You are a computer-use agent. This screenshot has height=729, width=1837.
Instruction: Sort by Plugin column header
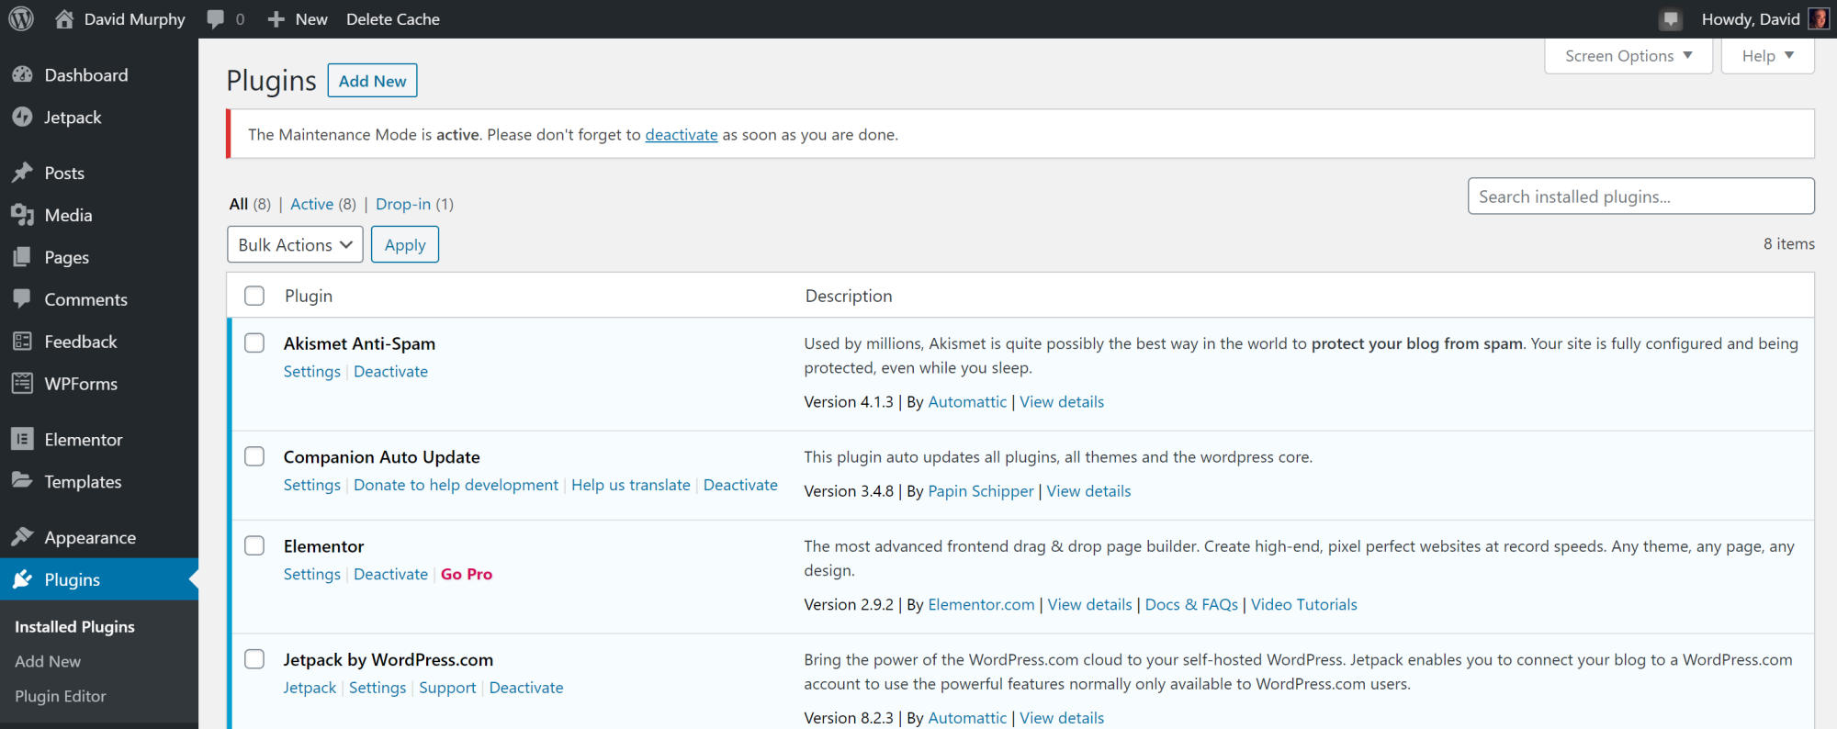click(x=309, y=296)
